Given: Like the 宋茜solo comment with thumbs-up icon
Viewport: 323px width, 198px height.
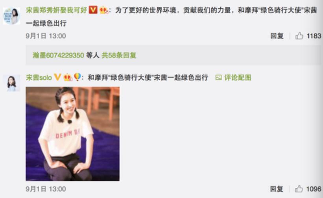Looking at the screenshot, I should click(299, 189).
